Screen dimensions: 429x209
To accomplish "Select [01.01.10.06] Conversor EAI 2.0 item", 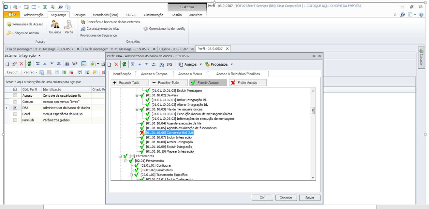I will 170,133.
